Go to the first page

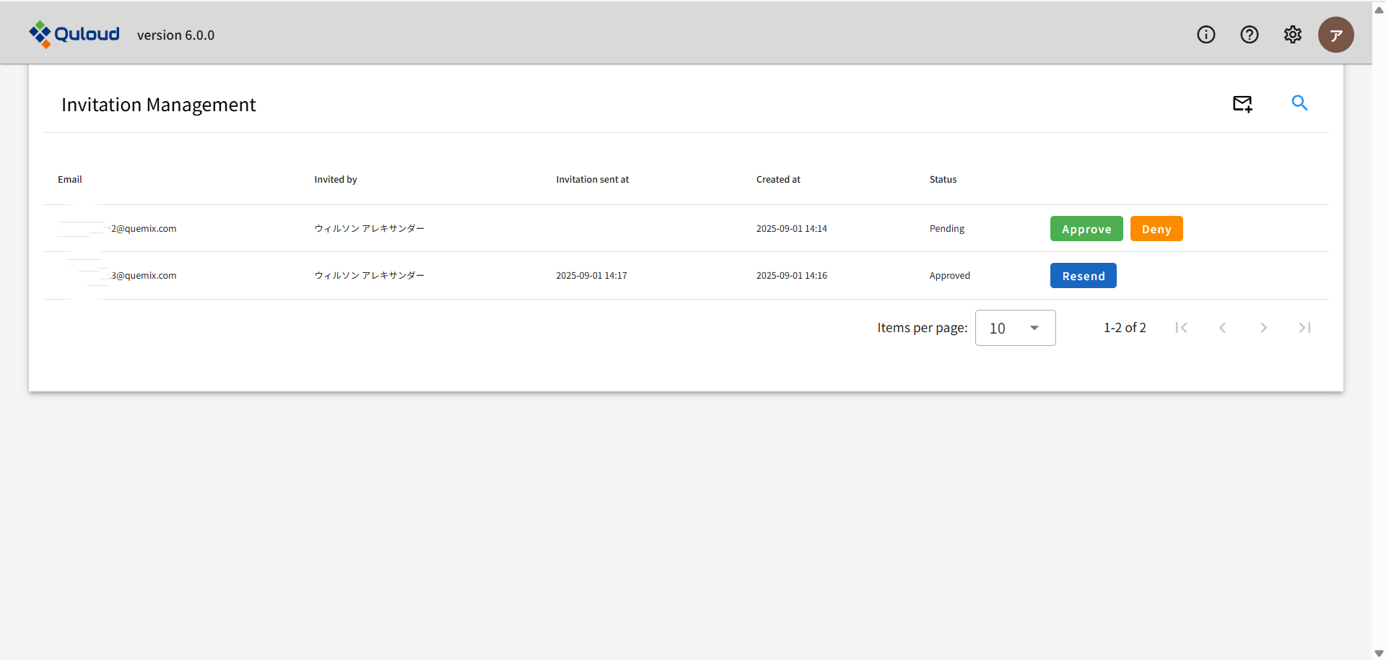click(x=1181, y=328)
